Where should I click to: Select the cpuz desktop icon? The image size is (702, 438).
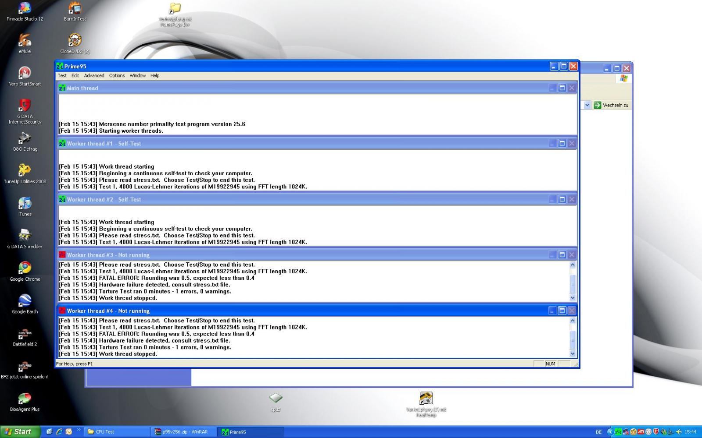click(x=276, y=402)
